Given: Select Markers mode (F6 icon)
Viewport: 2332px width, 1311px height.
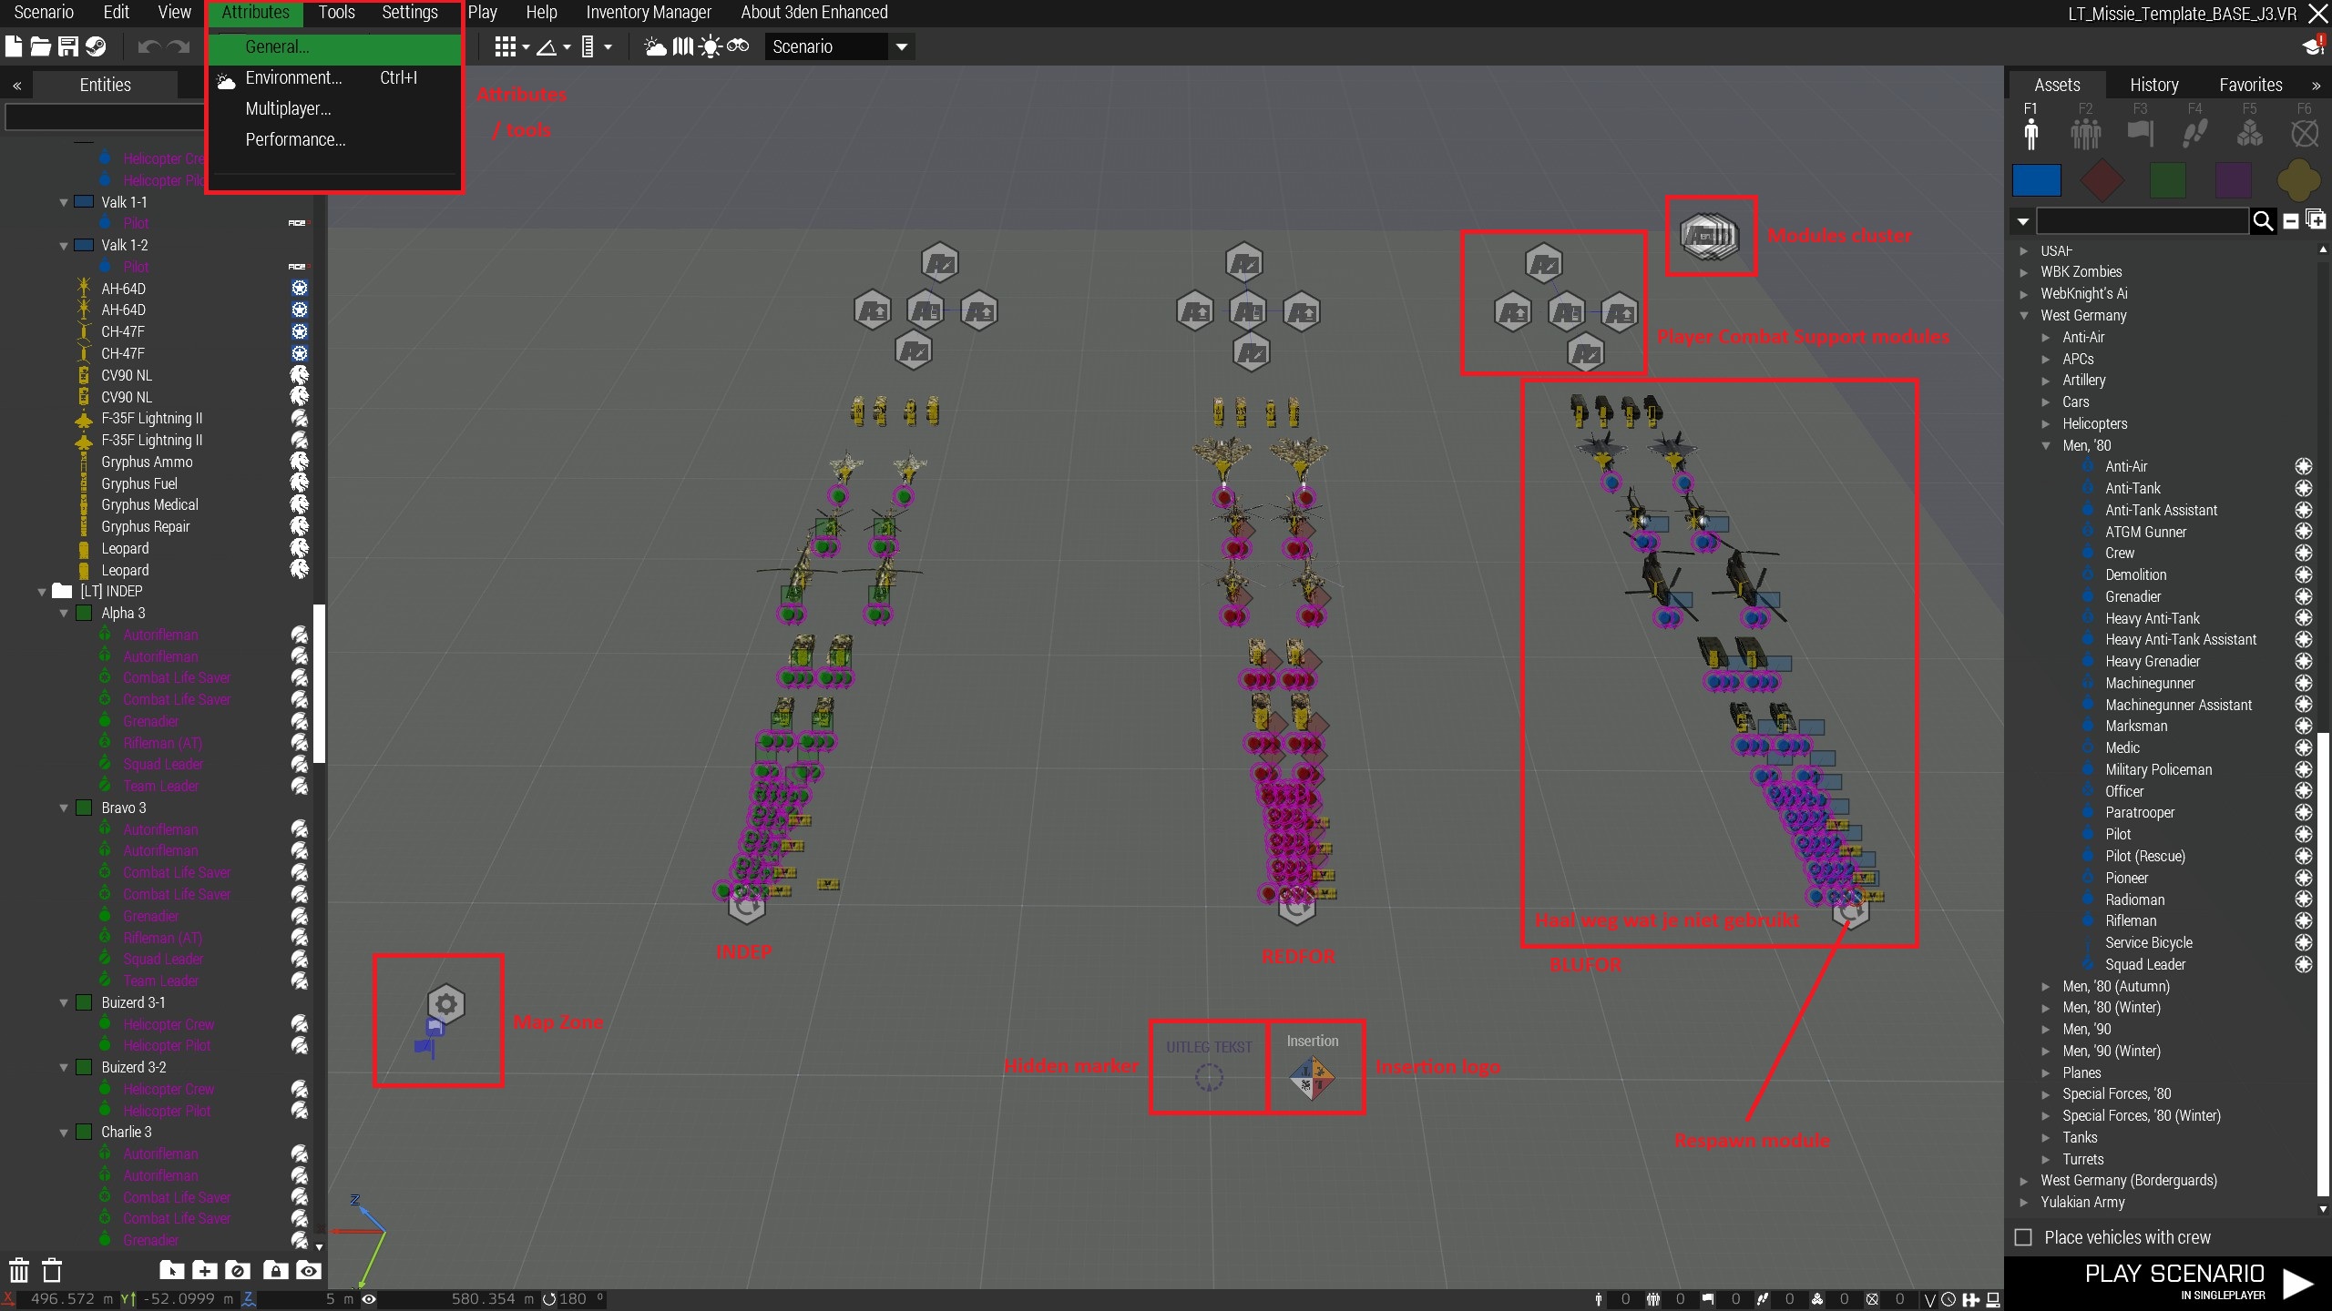Looking at the screenshot, I should 2305,135.
